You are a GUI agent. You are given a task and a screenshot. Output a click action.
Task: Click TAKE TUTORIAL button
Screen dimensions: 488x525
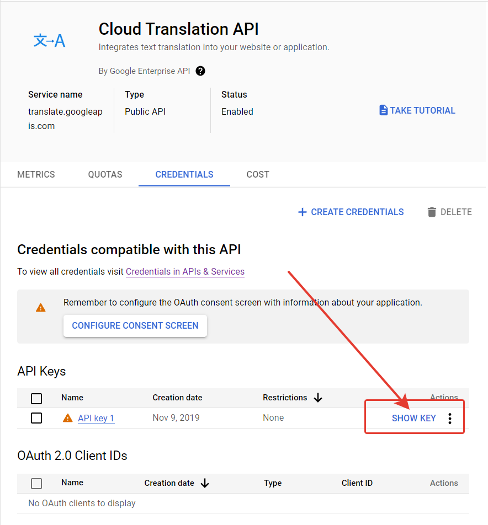417,110
